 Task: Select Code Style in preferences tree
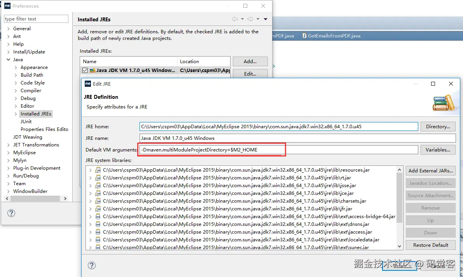click(x=33, y=83)
